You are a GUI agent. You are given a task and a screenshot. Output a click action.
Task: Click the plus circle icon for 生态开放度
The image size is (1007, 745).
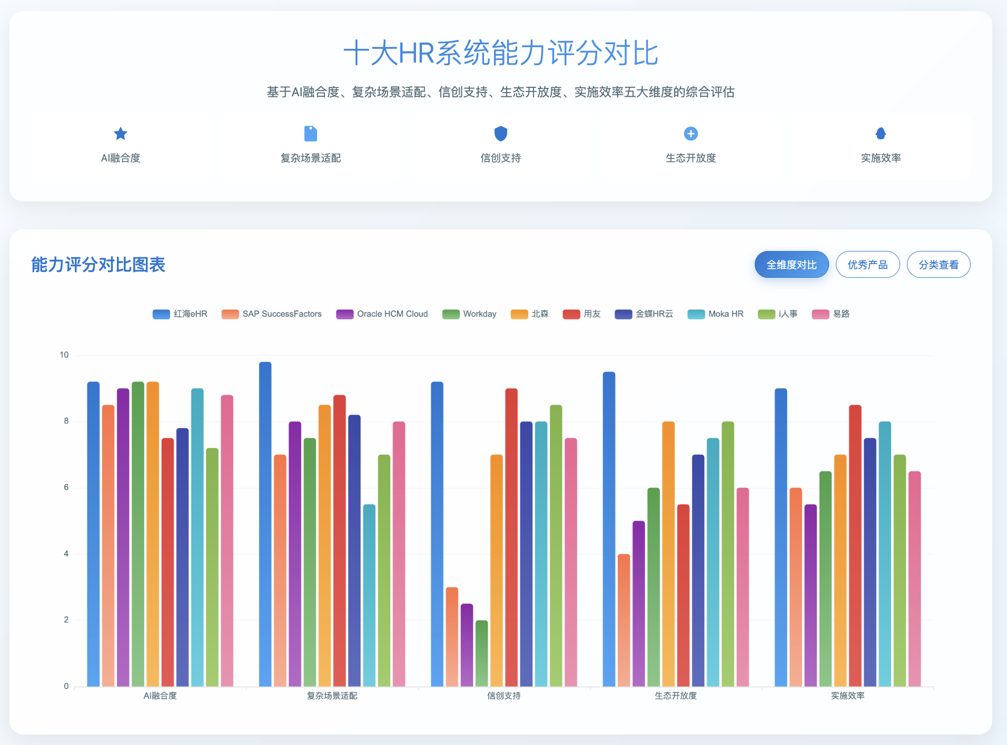coord(690,134)
